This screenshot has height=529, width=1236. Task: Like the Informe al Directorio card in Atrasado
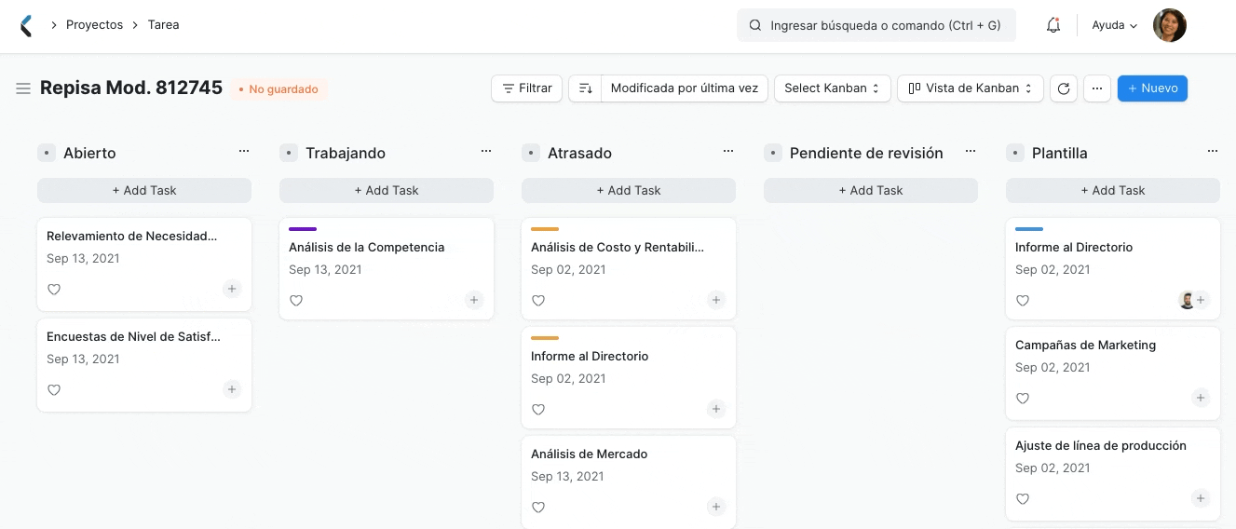point(538,410)
